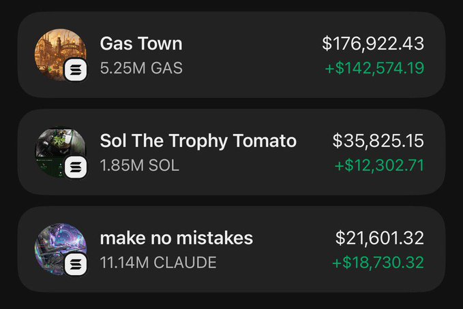Screen dimensions: 463x309
Task: Click the 1.85M SOL balance text
Action: pos(139,165)
